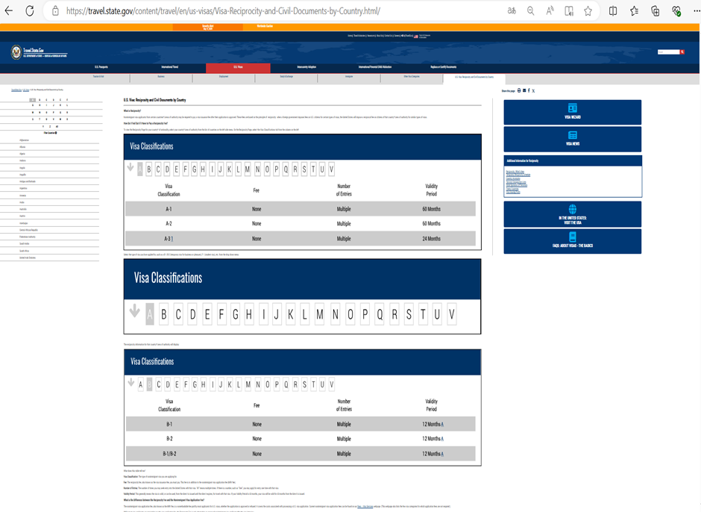The height and width of the screenshot is (512, 701).
Task: Click the "B-2" classification cell
Action: 169,439
